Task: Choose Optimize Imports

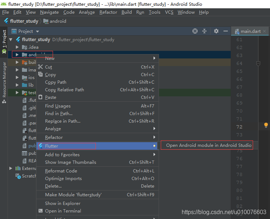Action: point(97,179)
